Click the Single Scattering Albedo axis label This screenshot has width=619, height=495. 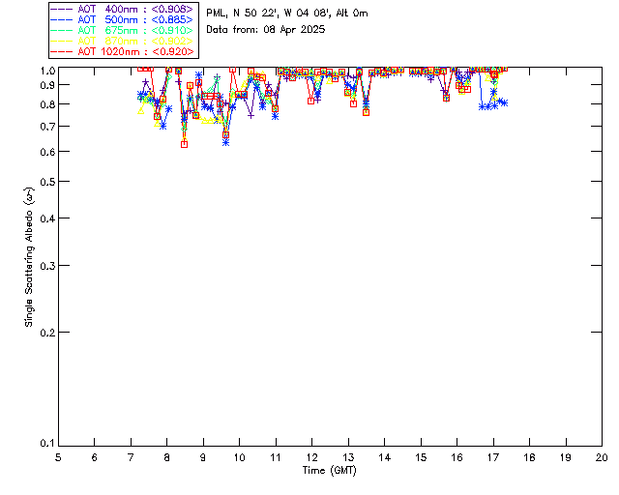[28, 257]
